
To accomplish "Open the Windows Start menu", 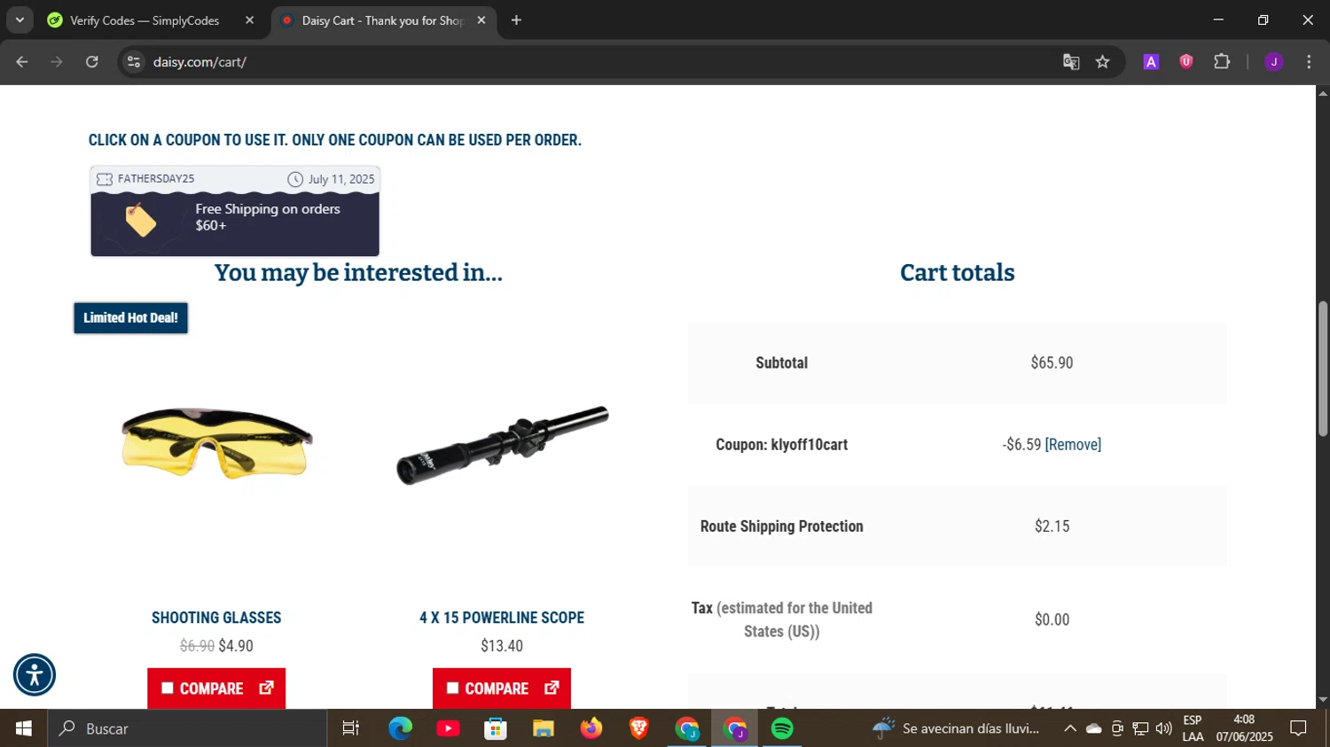I will (x=24, y=728).
